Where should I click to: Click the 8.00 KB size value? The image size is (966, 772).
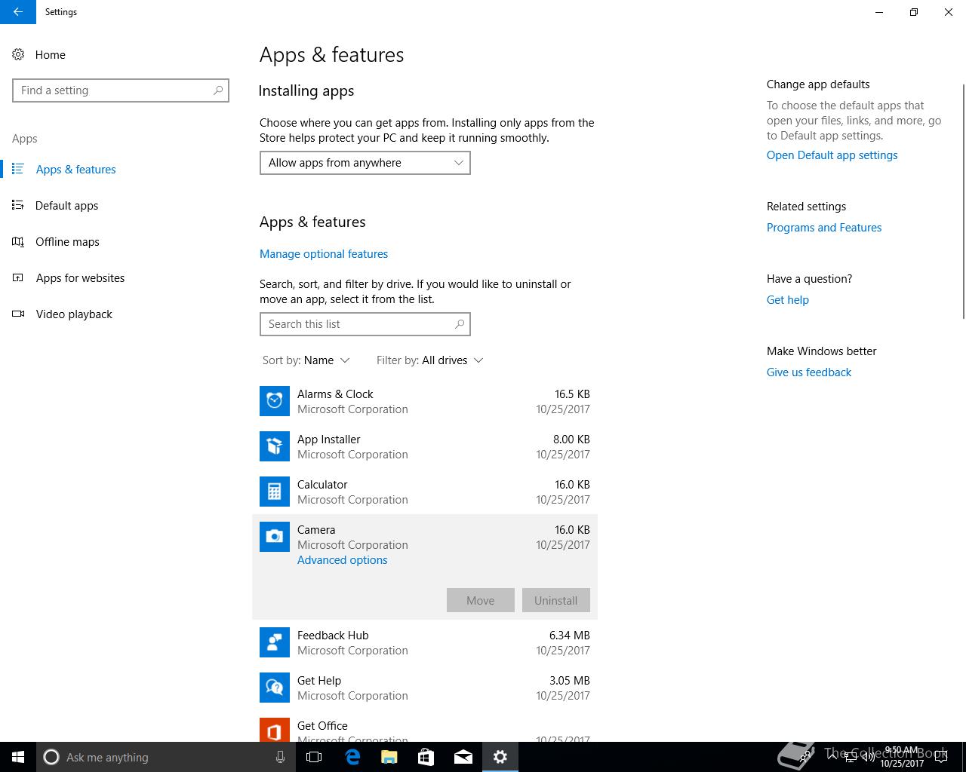571,440
